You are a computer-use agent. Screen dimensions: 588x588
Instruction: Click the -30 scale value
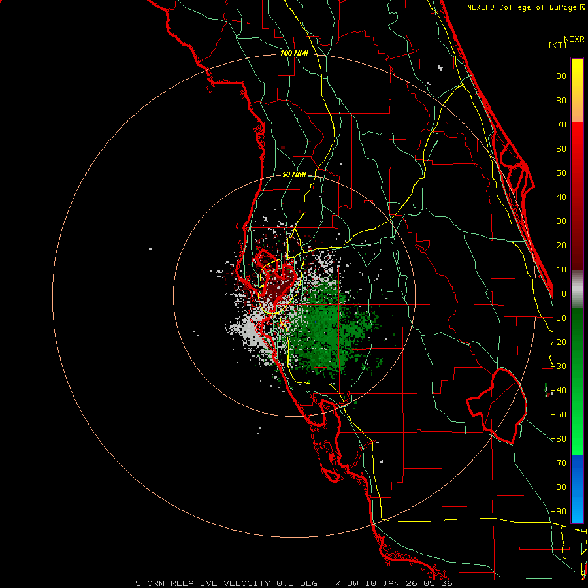(x=559, y=367)
